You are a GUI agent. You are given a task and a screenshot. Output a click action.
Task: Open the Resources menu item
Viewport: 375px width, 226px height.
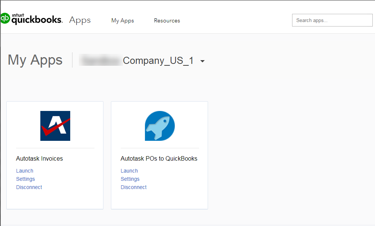coord(167,21)
